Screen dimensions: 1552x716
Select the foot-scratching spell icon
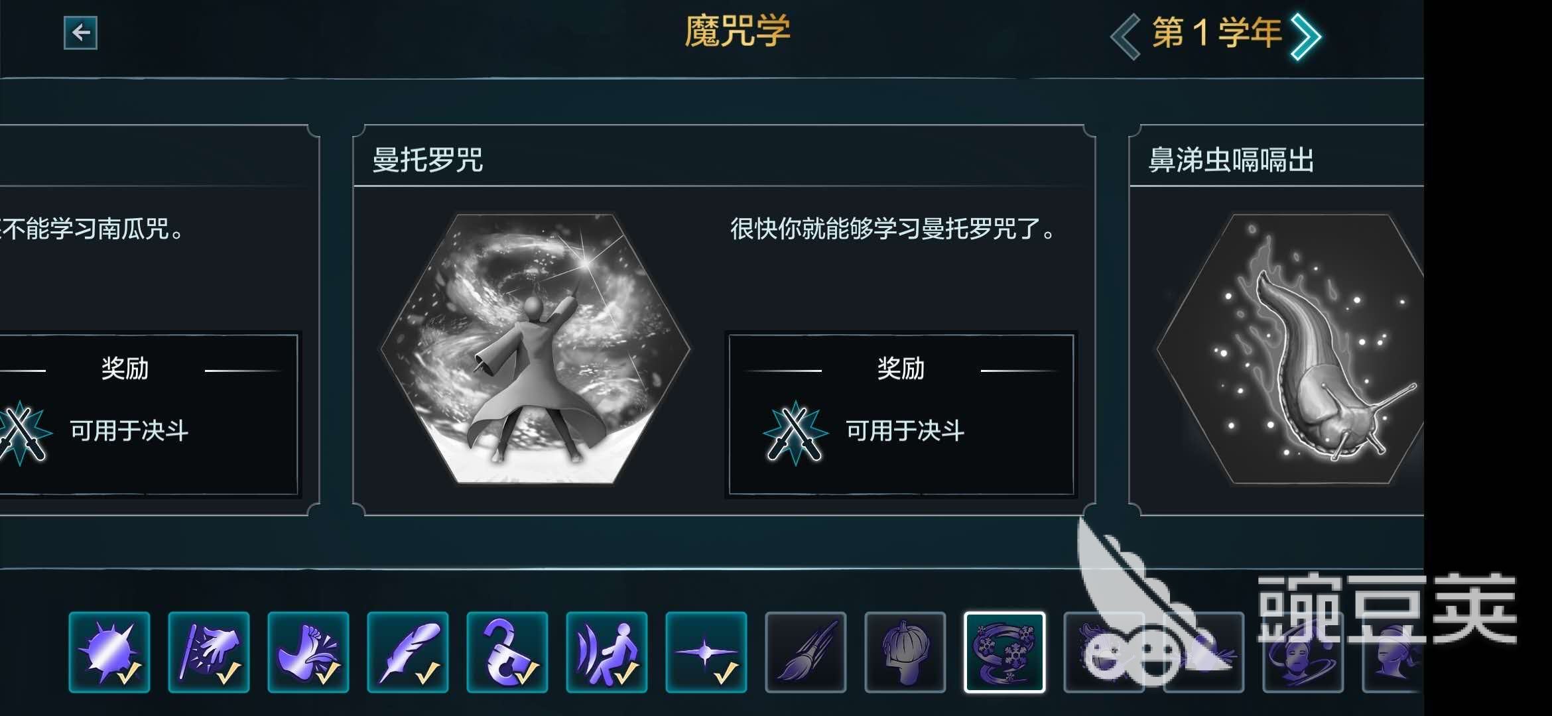[308, 652]
